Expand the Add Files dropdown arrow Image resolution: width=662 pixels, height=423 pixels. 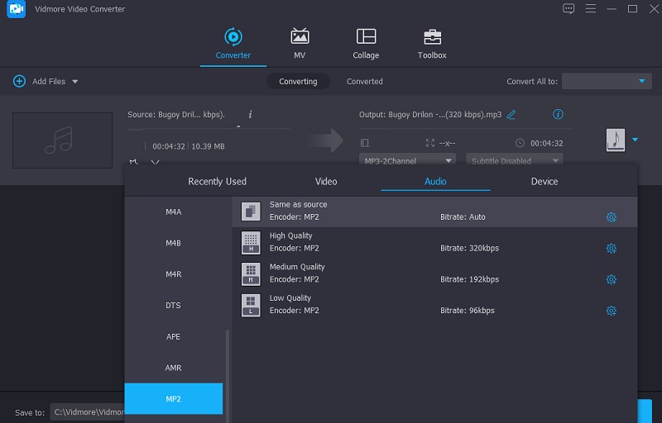point(75,82)
